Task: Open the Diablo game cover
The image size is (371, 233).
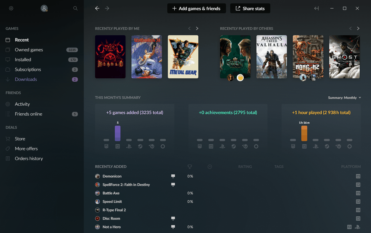Action: (x=110, y=57)
